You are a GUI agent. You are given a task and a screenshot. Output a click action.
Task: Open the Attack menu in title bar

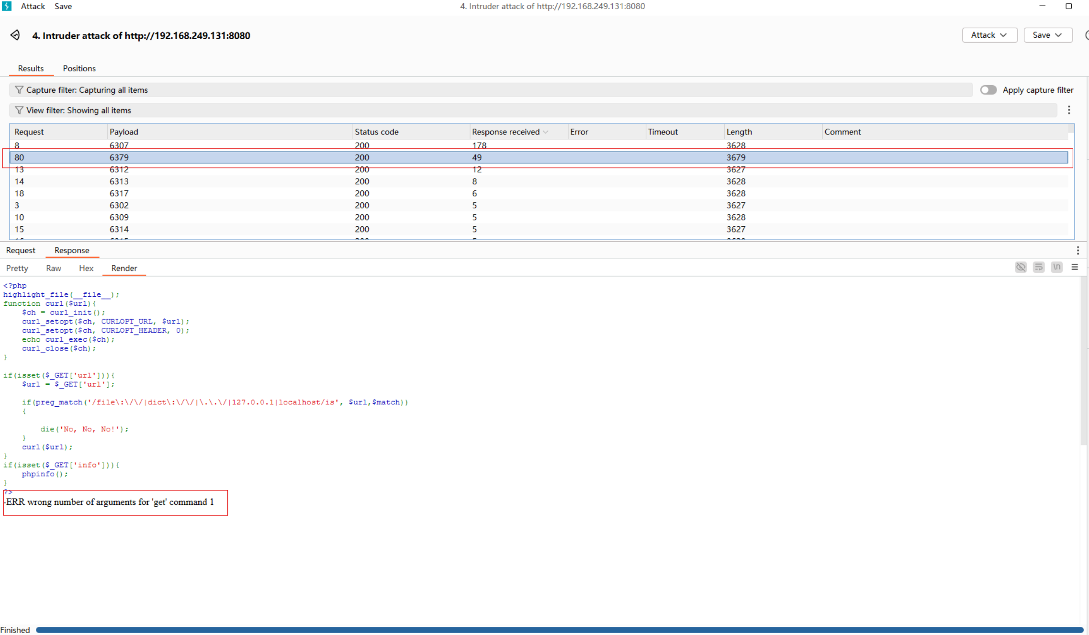(x=33, y=6)
